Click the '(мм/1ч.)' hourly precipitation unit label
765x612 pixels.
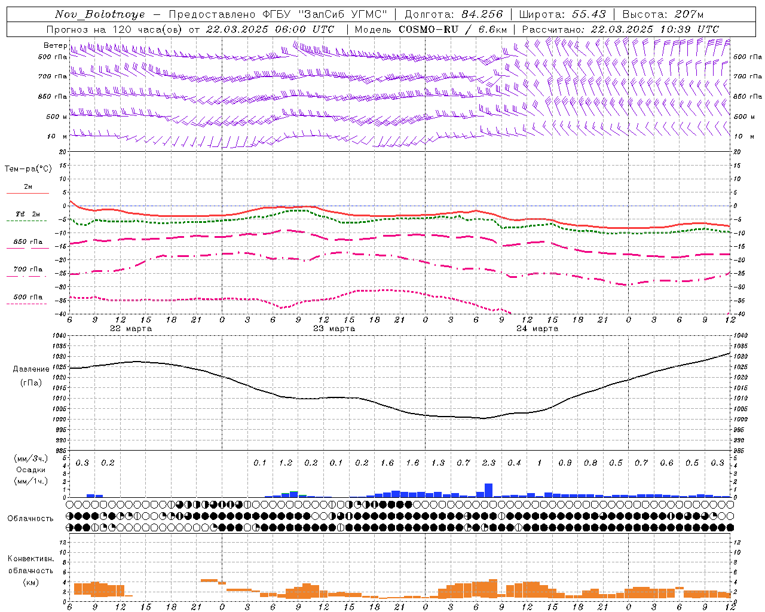pos(32,481)
